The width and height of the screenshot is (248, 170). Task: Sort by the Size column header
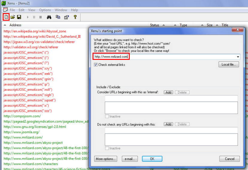(x=209, y=25)
